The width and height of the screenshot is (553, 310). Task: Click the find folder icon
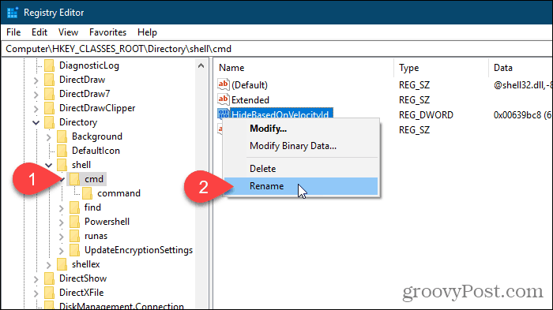pyautogui.click(x=75, y=207)
